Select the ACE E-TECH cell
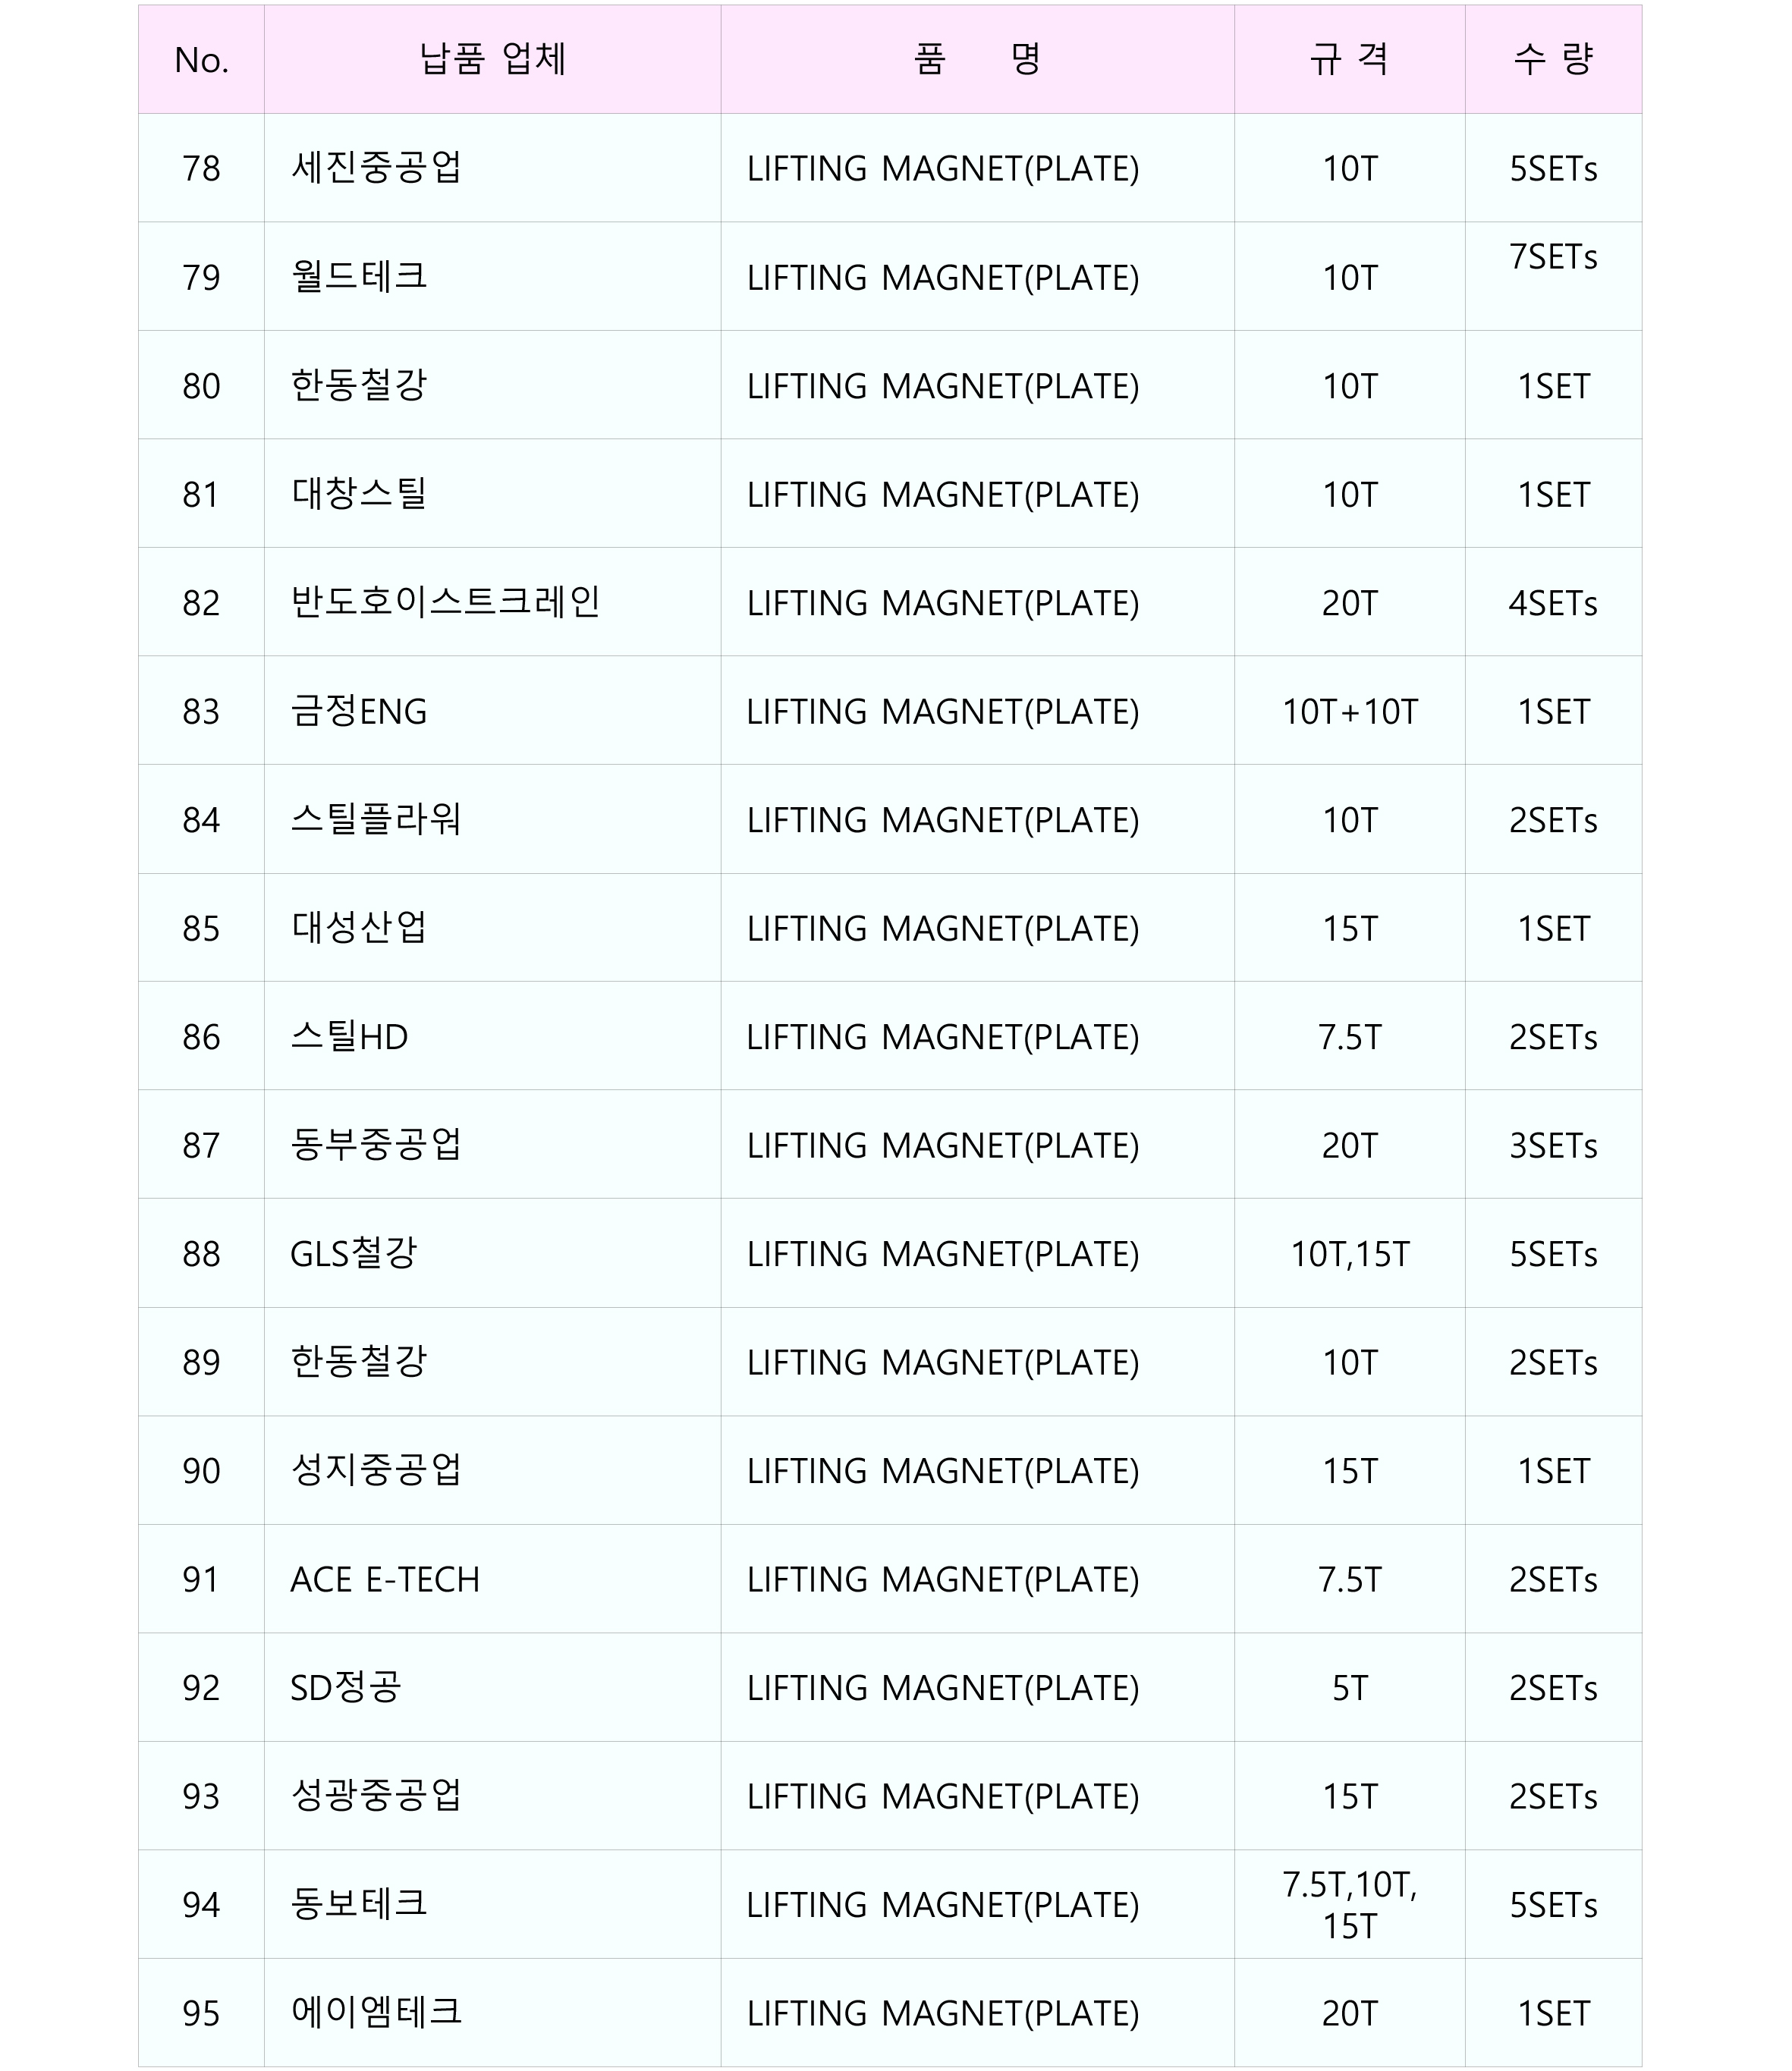 385,1579
